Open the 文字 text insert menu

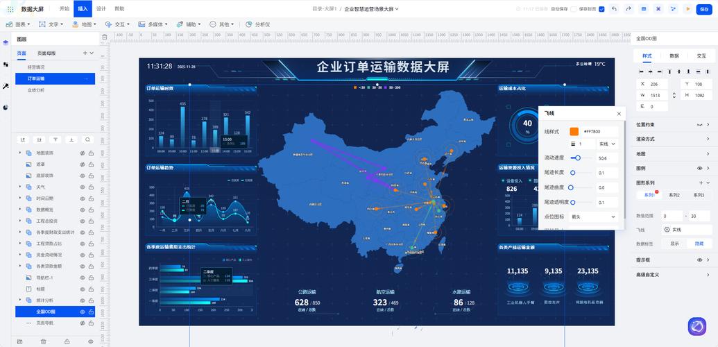pyautogui.click(x=51, y=24)
